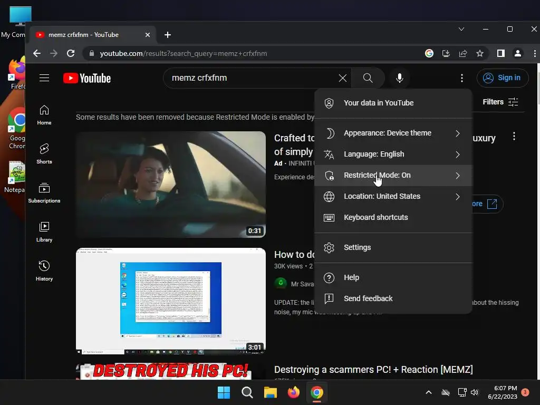Viewport: 540px width, 405px height.
Task: Open Help from the menu
Action: click(393, 277)
